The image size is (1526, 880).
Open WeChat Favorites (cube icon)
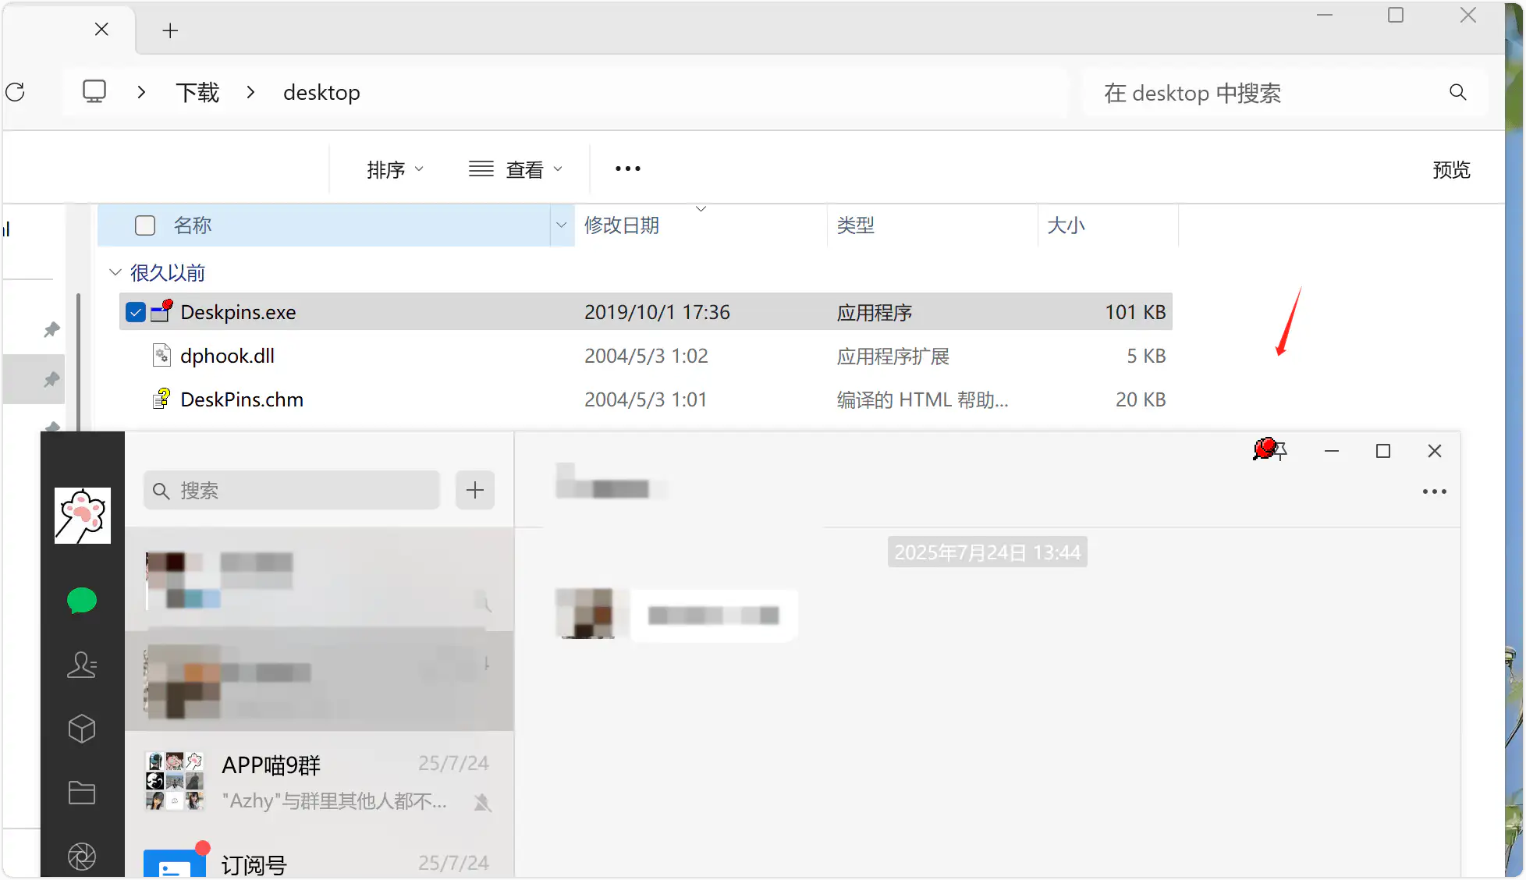(81, 729)
